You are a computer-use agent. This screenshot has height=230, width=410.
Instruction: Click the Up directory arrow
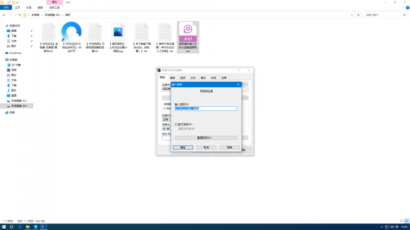click(x=18, y=15)
